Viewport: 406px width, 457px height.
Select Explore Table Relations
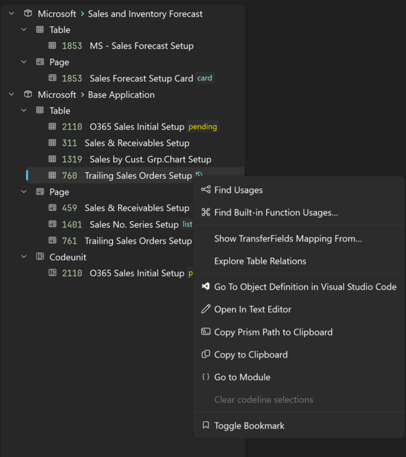pos(300,261)
